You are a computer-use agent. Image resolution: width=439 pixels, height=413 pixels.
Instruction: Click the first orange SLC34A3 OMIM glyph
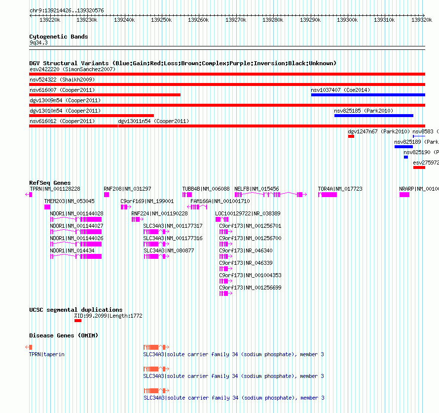(156, 347)
